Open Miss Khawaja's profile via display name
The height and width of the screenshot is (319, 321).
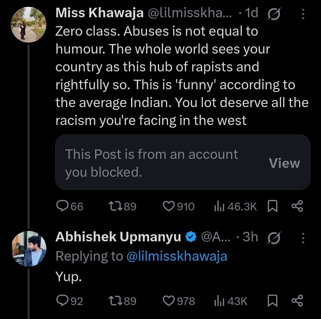point(100,14)
